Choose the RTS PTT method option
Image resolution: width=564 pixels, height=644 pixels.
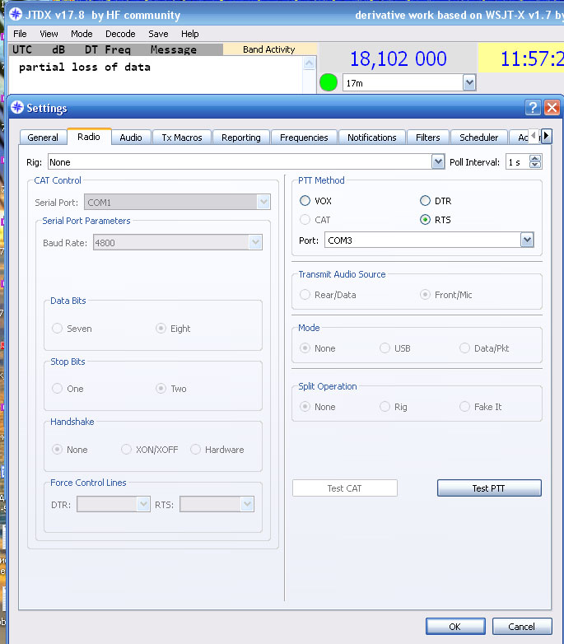coord(425,220)
